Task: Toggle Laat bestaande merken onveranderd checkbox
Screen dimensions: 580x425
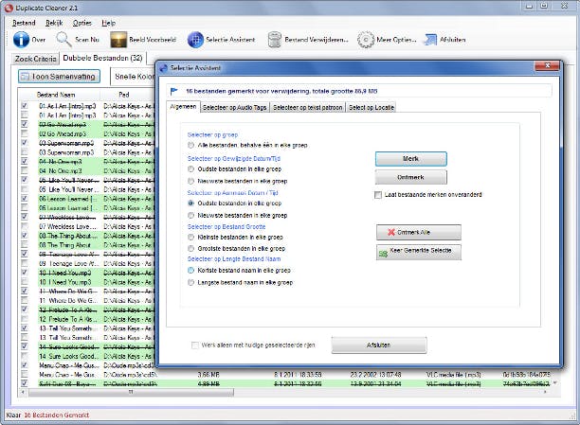Action: tap(378, 195)
